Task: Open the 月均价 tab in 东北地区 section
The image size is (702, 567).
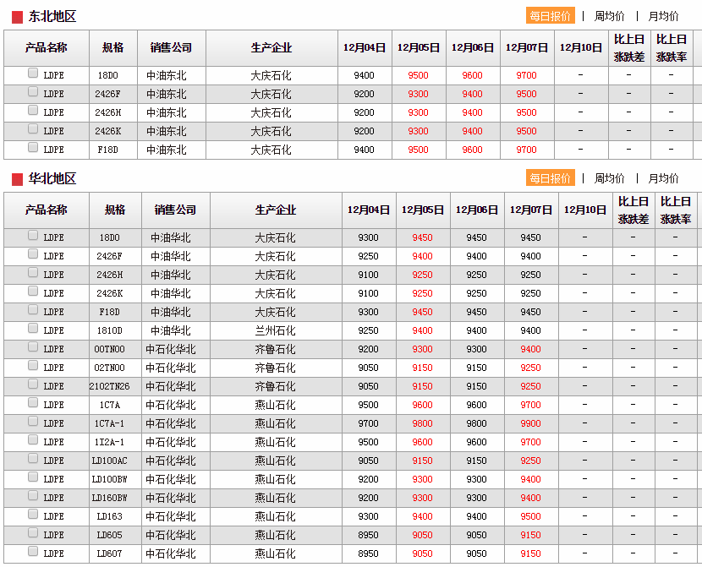Action: coord(663,16)
